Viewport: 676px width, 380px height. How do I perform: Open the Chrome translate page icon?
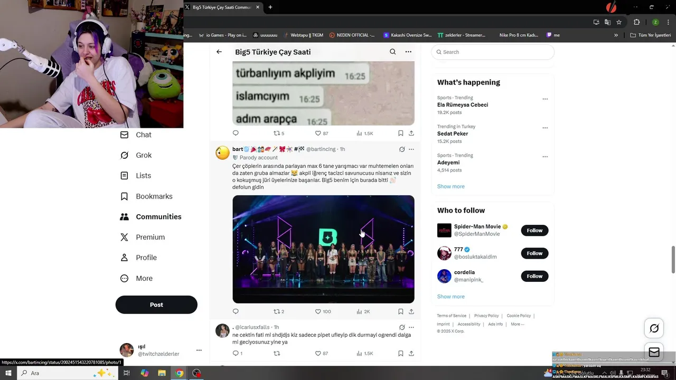(607, 22)
